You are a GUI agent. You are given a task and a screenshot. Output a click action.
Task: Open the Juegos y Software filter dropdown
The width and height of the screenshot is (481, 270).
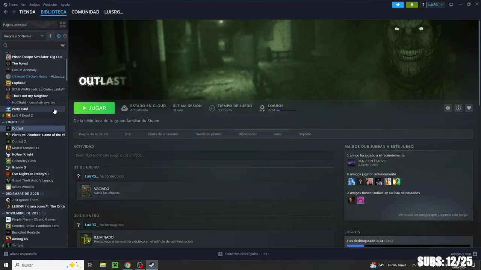pos(23,36)
